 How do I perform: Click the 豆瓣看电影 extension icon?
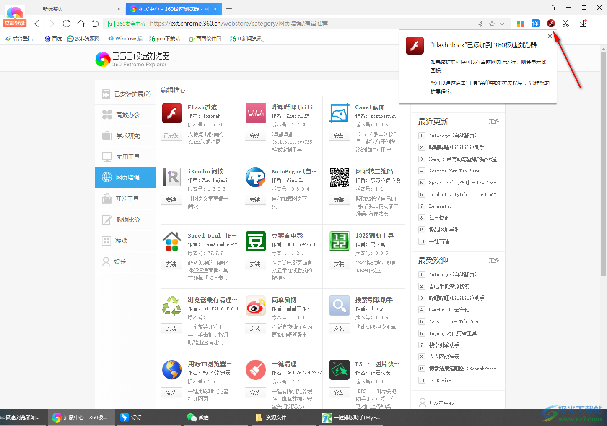(256, 241)
